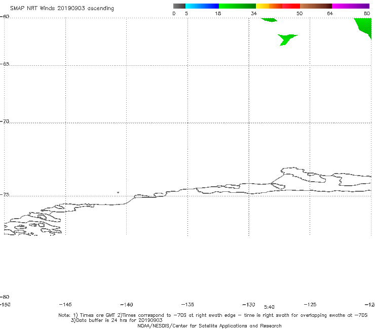The image size is (375, 329).
Task: Click the title "SMAP NRT Winds 20190903 ascending"
Action: point(62,9)
